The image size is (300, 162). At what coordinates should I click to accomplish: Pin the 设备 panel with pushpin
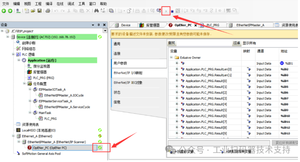99,25
